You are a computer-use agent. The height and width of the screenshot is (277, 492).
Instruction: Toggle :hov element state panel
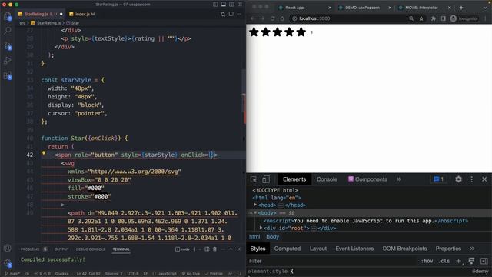tap(427, 261)
